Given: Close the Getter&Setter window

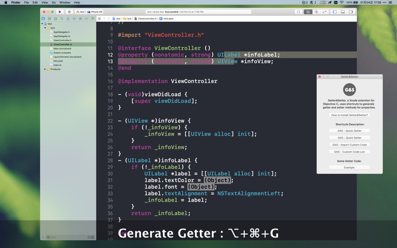Looking at the screenshot, I should 320,77.
